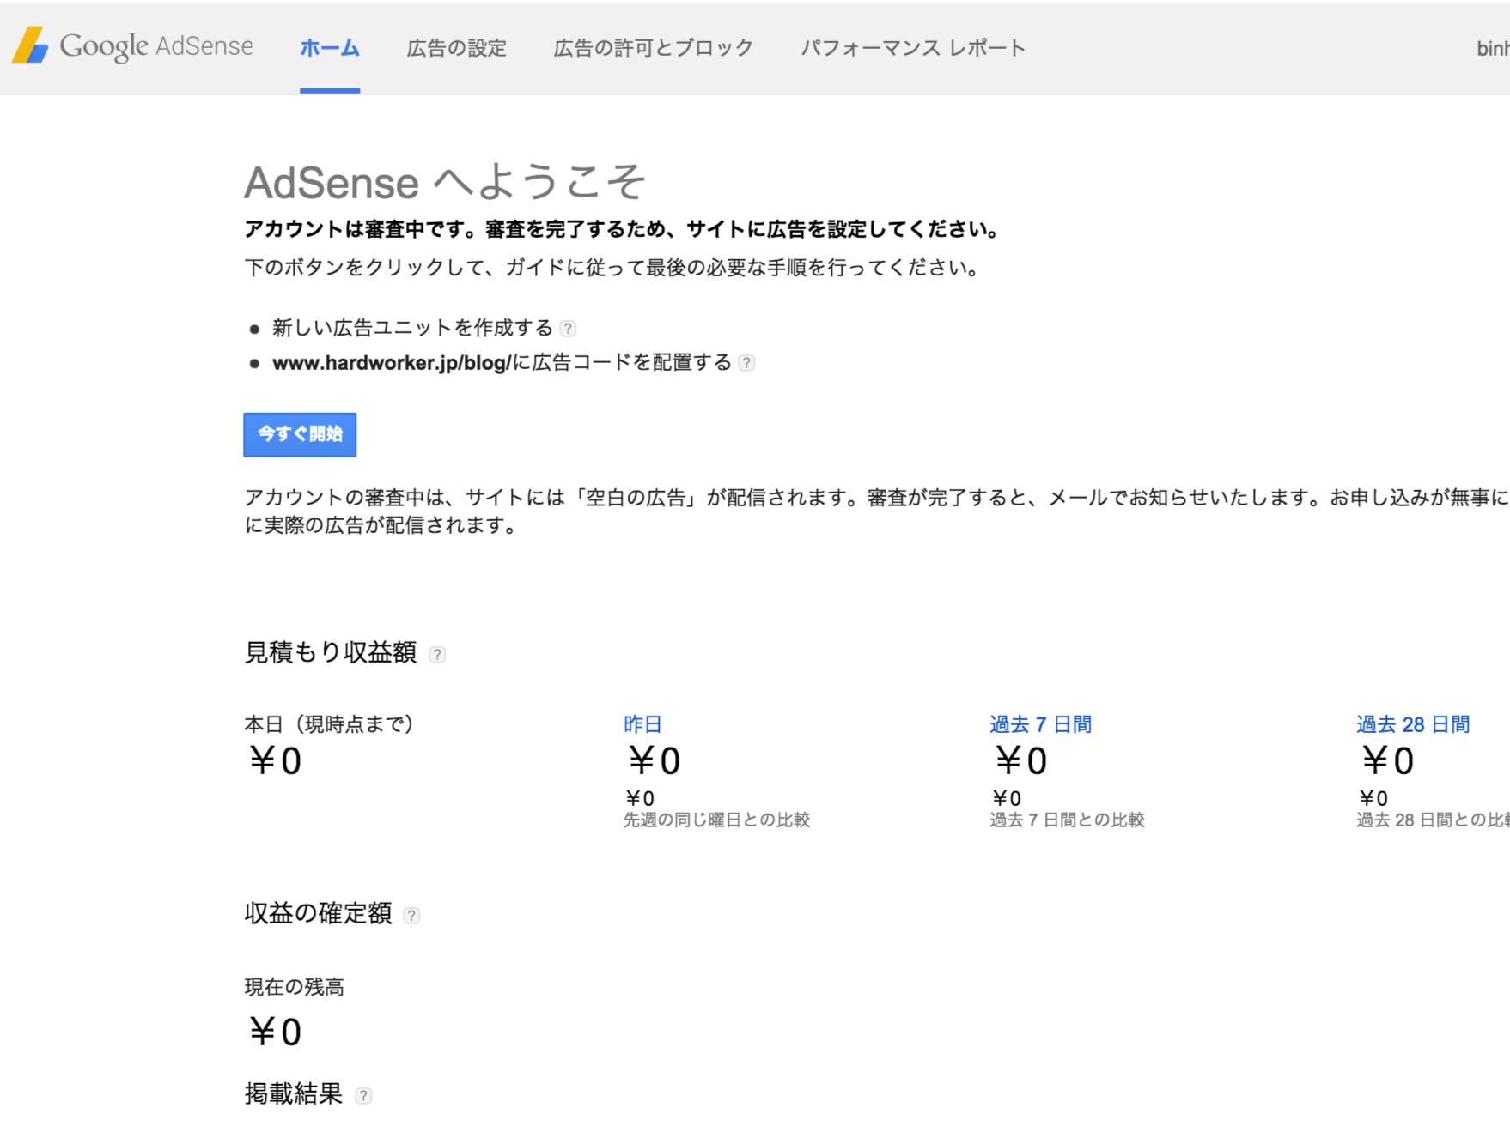The image size is (1510, 1138).
Task: Go to パフォーマンス レポート tab
Action: (x=914, y=48)
